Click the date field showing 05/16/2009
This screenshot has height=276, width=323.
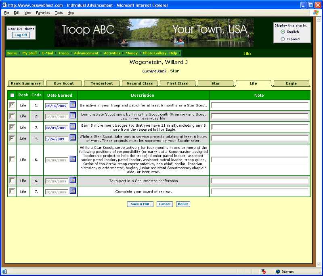[57, 106]
